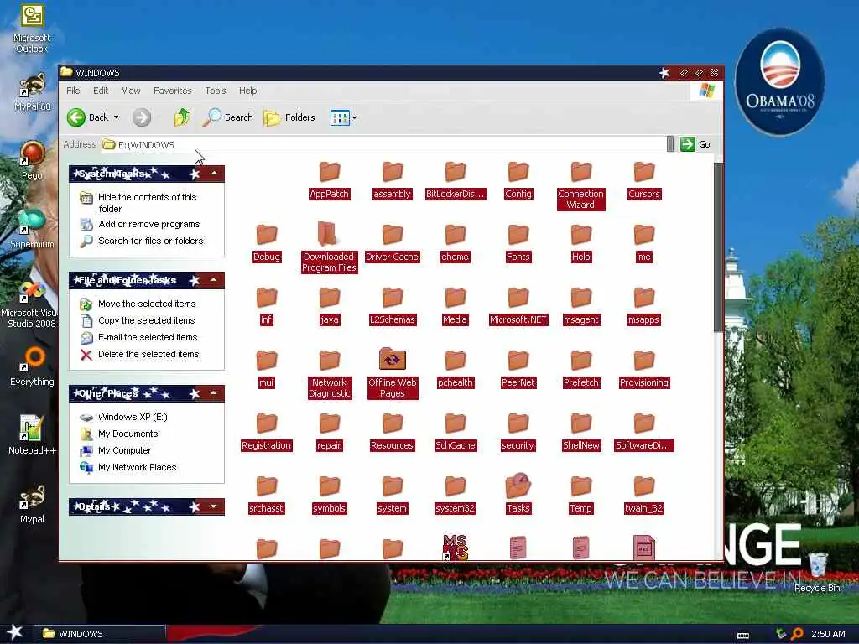Screen dimensions: 859x644
Task: Select the Driver Cache folder icon
Action: tap(393, 235)
